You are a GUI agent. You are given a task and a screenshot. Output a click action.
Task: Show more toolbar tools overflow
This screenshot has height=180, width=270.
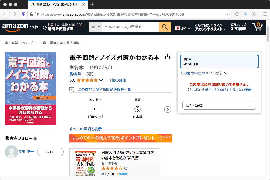pos(254,14)
